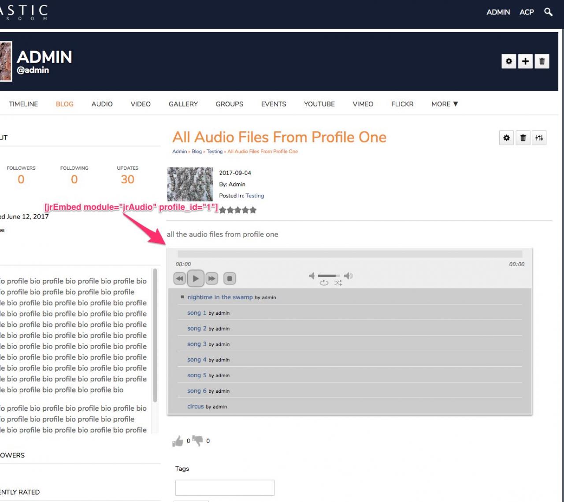Viewport: 564px width, 502px height.
Task: Toggle shuffle mode in audio player
Action: (x=338, y=283)
